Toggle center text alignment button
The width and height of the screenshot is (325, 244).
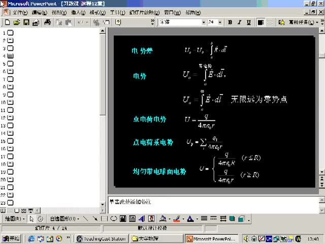[x=270, y=22]
